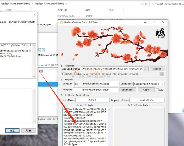Sort files by the 类型 column header
Viewport: 184px width, 146px height.
click(x=88, y=10)
